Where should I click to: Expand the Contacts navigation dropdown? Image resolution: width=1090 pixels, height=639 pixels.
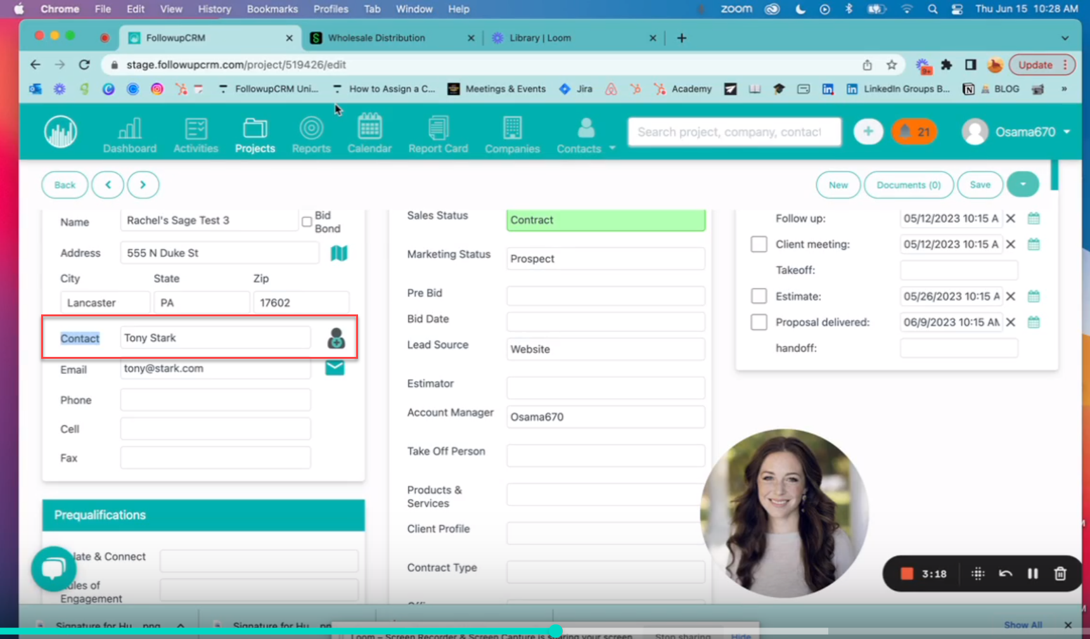[x=611, y=148]
